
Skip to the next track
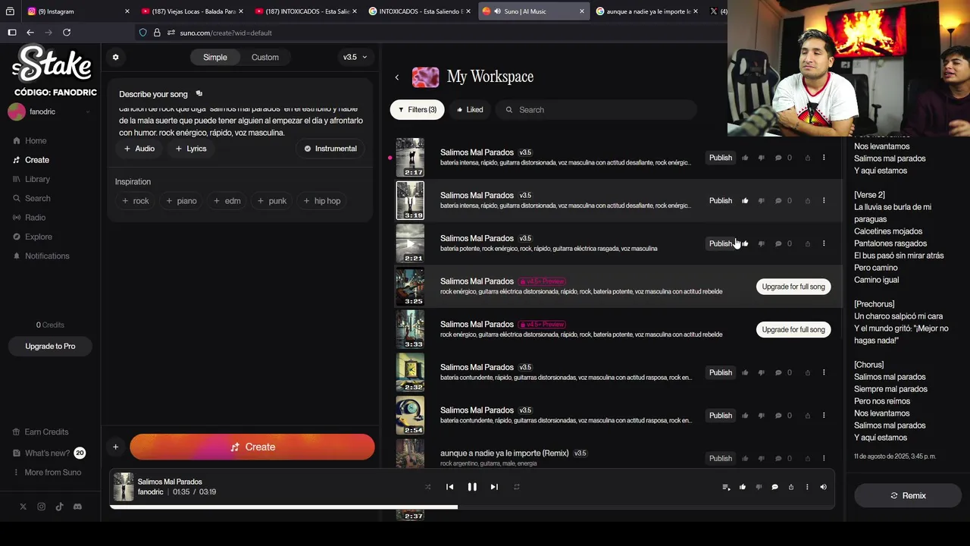(x=494, y=487)
